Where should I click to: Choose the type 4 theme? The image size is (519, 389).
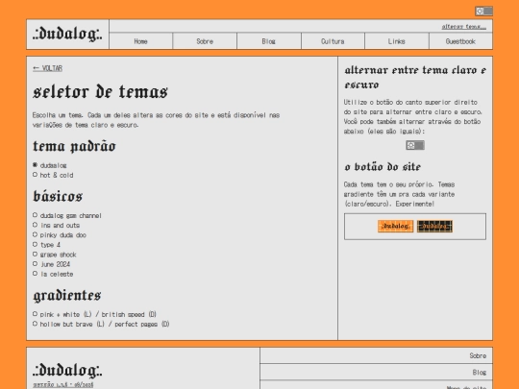pyautogui.click(x=36, y=244)
